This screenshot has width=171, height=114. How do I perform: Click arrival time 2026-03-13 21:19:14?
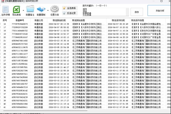59,104
